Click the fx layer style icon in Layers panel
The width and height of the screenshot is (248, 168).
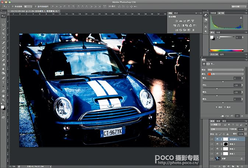(x=220, y=167)
